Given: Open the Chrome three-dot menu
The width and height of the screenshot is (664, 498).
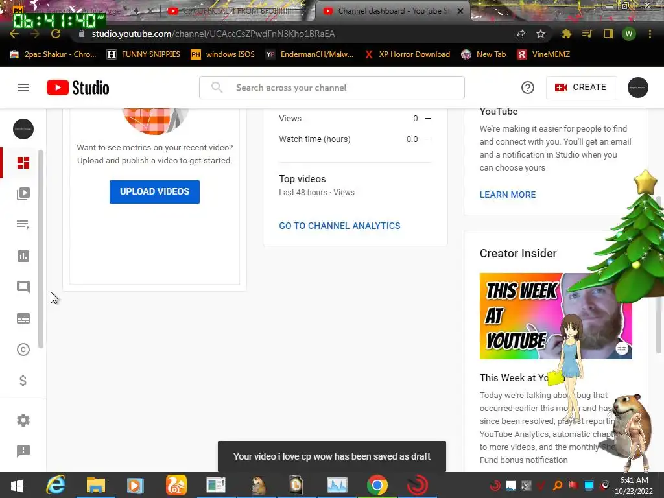Looking at the screenshot, I should (x=650, y=34).
